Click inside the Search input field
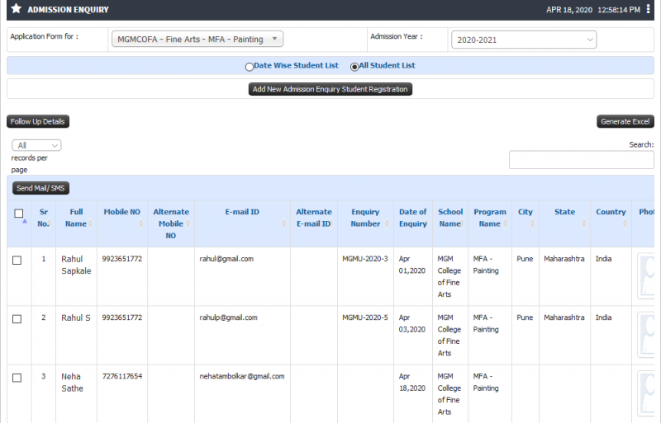The image size is (661, 423). pyautogui.click(x=582, y=160)
